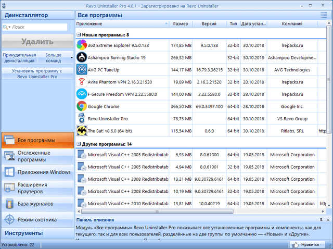Select the 360 Extreme Explorer icon

coord(82,45)
